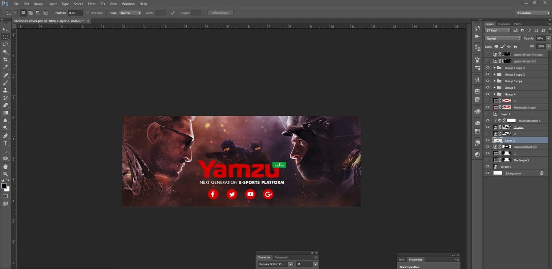Toggle Quick Mask mode
Viewport: 552px width, 269px height.
click(x=5, y=196)
